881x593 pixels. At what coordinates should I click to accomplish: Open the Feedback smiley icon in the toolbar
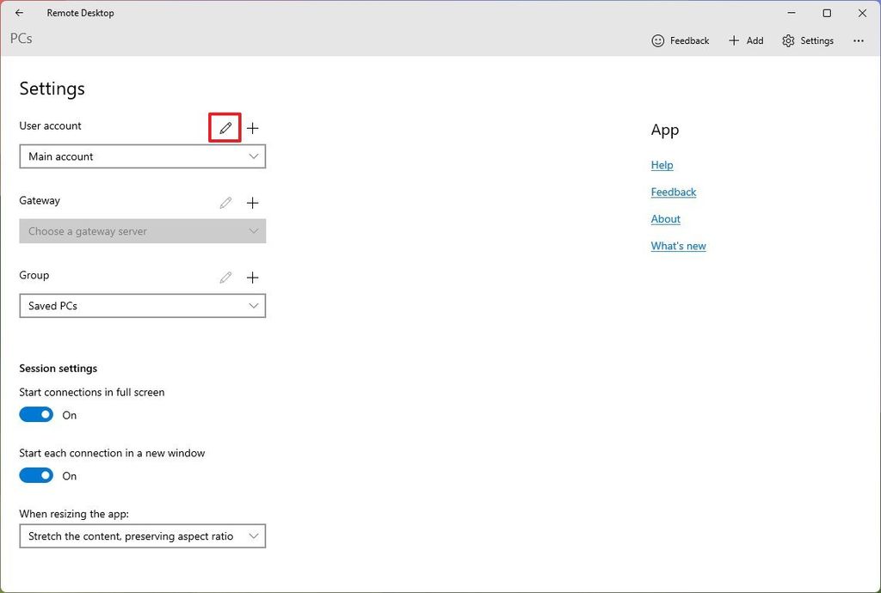pos(657,40)
